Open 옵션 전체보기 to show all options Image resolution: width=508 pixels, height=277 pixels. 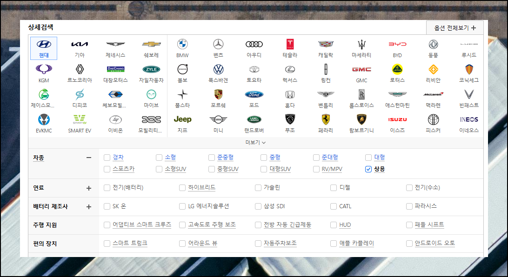pos(455,28)
